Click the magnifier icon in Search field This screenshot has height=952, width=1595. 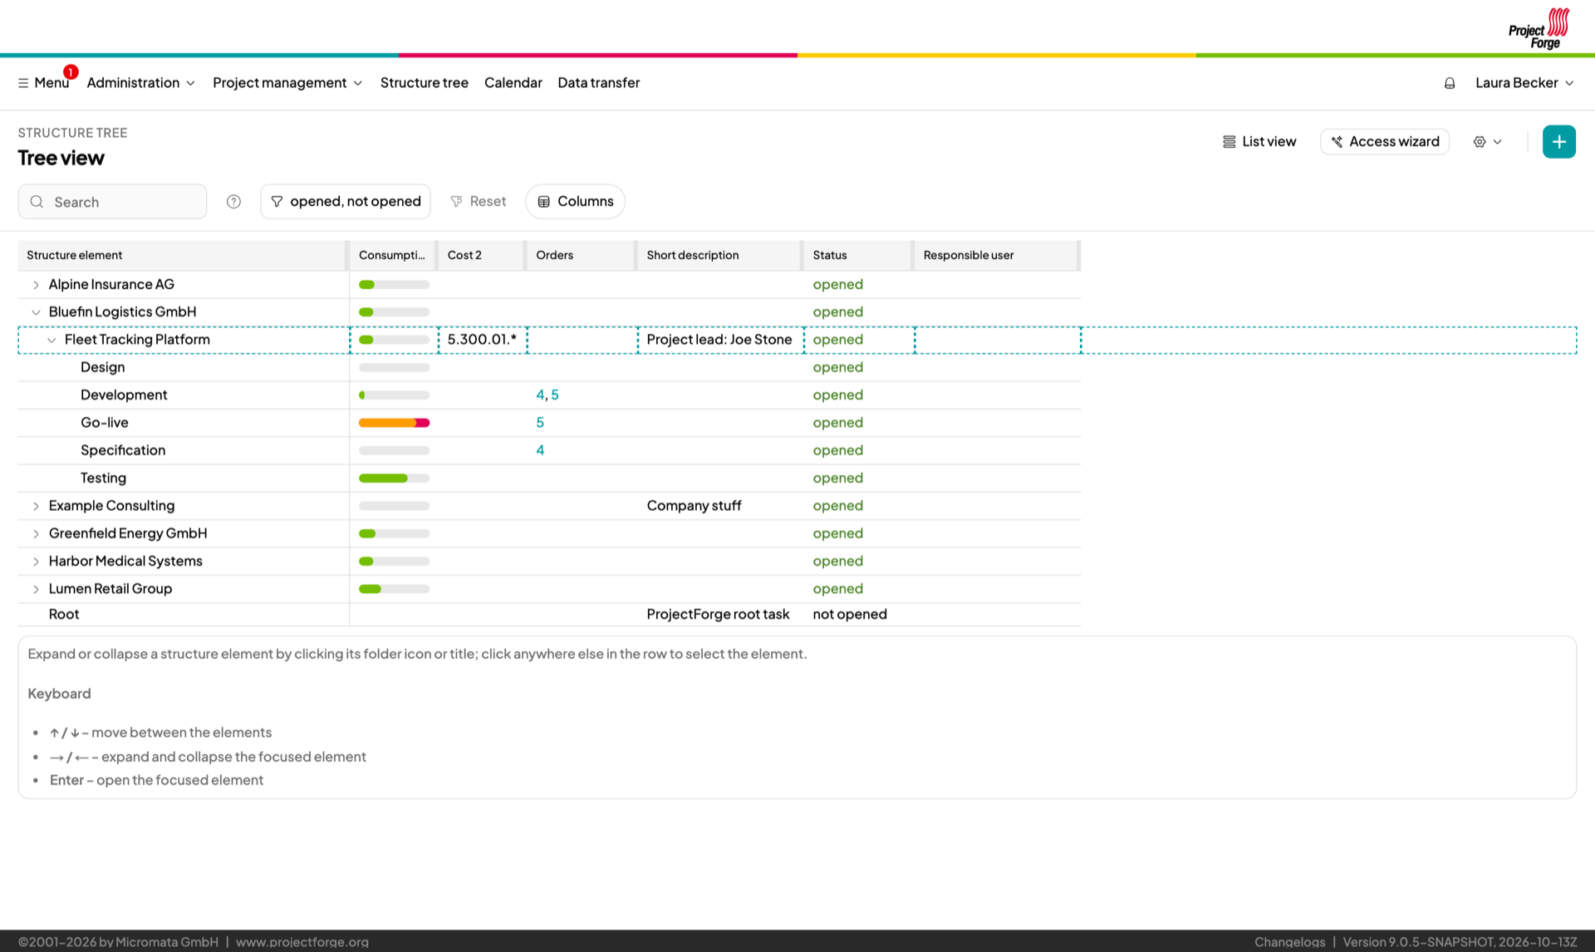(37, 202)
